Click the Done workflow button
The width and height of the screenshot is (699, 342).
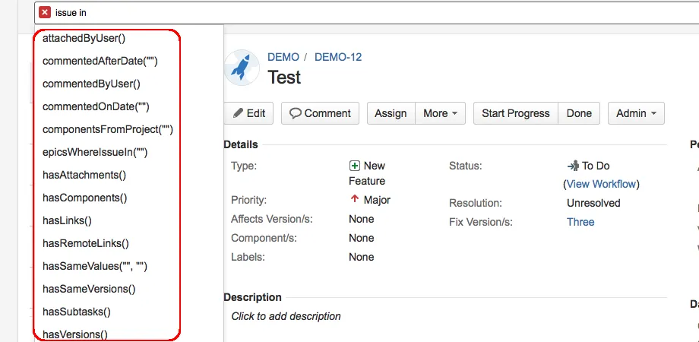pos(579,113)
